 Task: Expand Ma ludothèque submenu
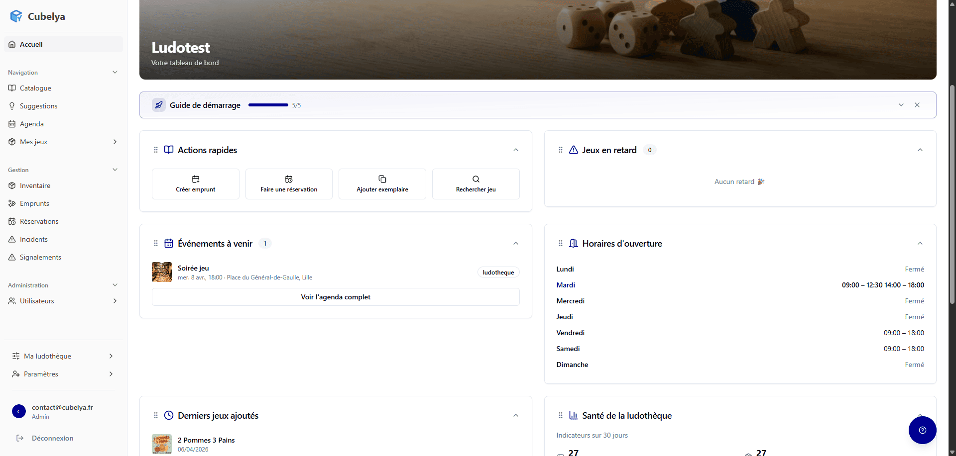(x=111, y=356)
